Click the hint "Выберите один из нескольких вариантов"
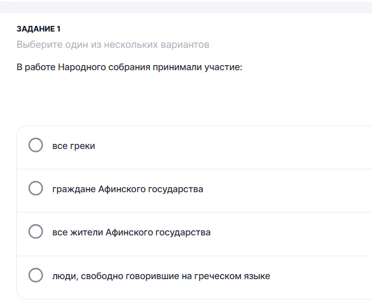Screen dimensions: 372x302 (113, 45)
